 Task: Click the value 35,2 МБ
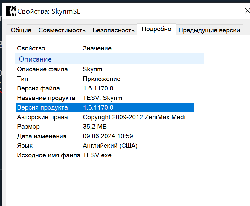[95, 127]
